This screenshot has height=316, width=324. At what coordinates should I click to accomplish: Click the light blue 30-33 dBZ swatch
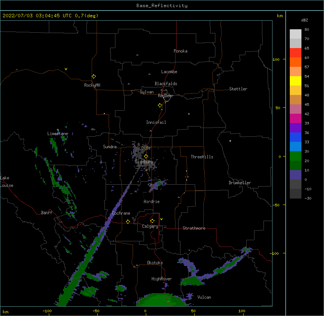coord(295,147)
